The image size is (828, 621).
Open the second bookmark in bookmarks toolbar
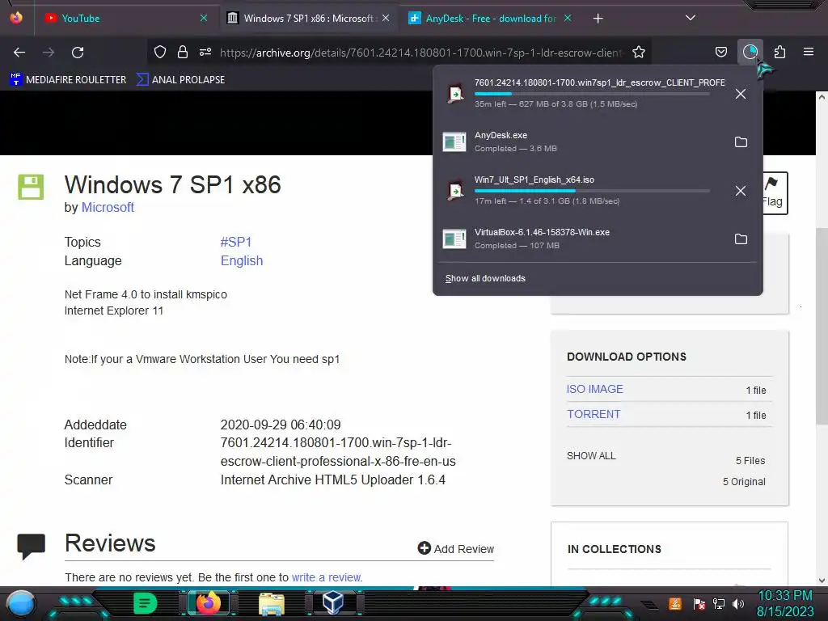tap(180, 80)
